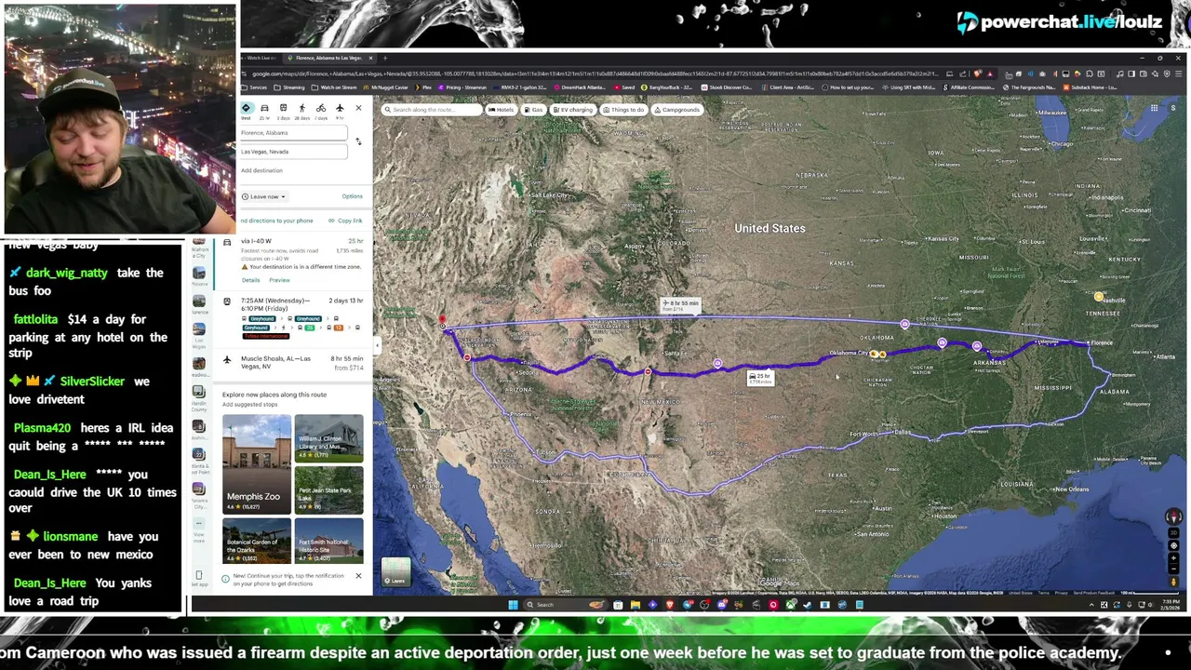Open Street View pegman control
The height and width of the screenshot is (670, 1191).
(1174, 583)
